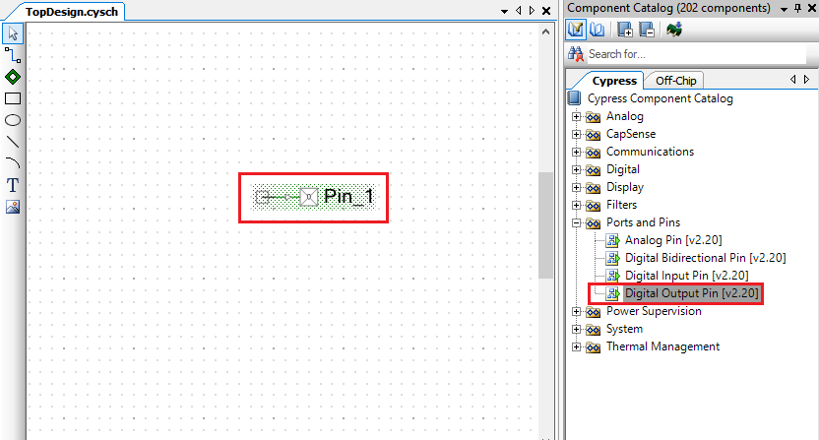The width and height of the screenshot is (819, 440).
Task: Open the document tab list dropdown
Action: [x=505, y=11]
